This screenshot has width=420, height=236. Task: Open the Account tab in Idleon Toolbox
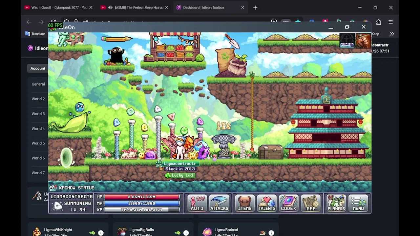tap(38, 69)
